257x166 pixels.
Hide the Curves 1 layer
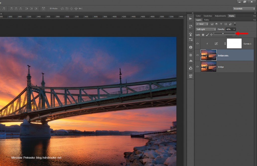pos(198,43)
